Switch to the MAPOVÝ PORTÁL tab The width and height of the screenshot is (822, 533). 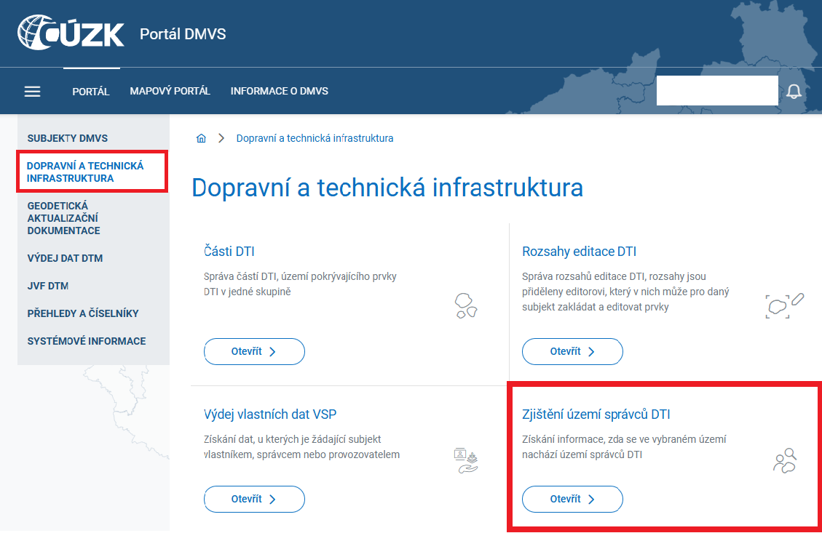[170, 91]
